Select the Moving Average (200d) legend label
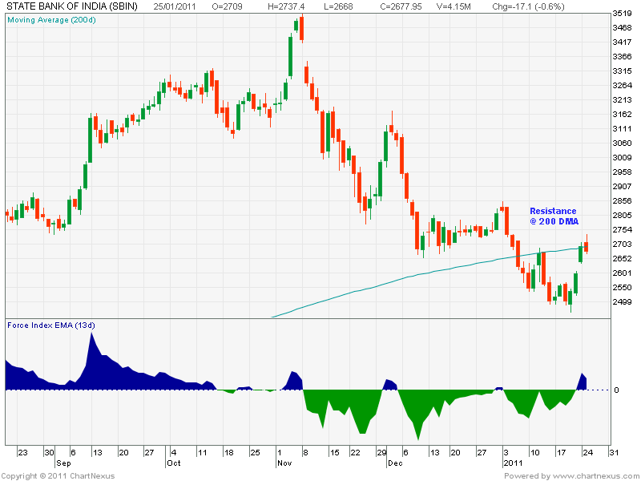 point(51,19)
